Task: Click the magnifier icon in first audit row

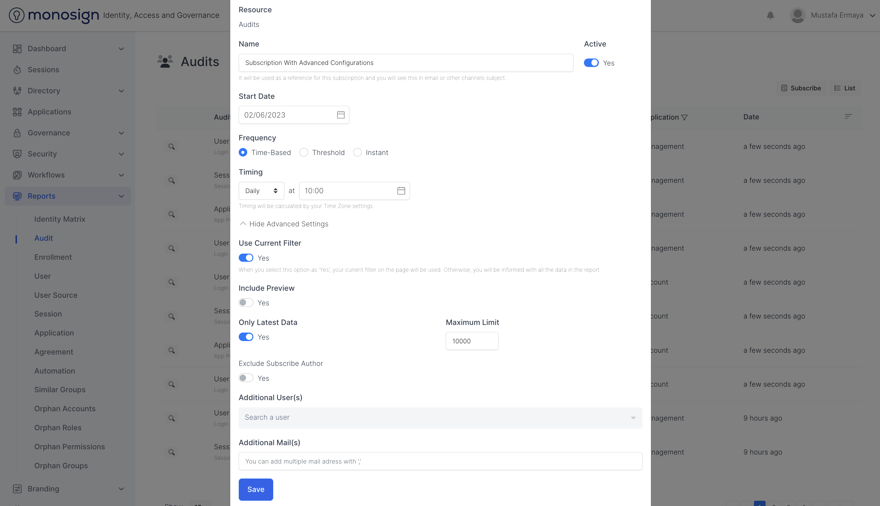Action: [171, 147]
